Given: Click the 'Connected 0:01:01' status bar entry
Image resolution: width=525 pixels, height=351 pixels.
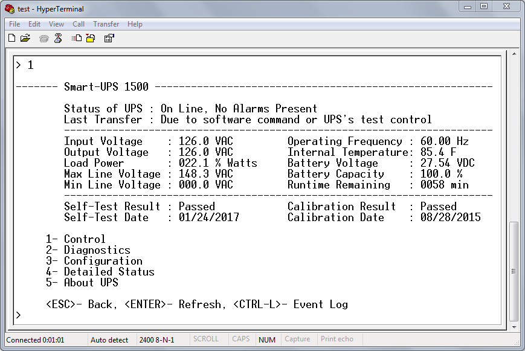Looking at the screenshot, I should click(35, 340).
